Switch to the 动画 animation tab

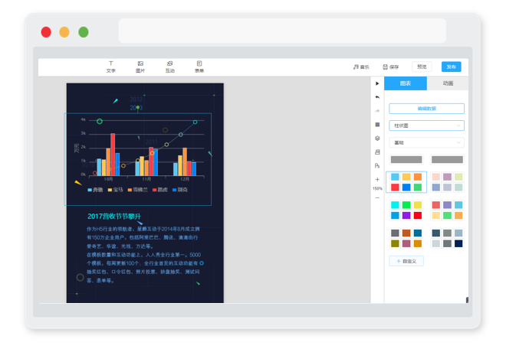448,83
